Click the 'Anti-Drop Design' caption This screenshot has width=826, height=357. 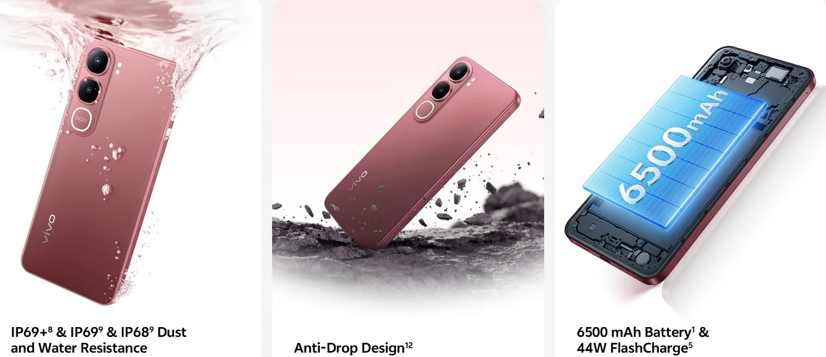tap(348, 348)
